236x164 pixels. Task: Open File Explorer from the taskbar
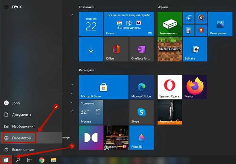click(x=53, y=160)
